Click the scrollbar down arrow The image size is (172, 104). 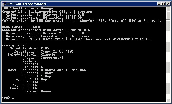coord(168,100)
